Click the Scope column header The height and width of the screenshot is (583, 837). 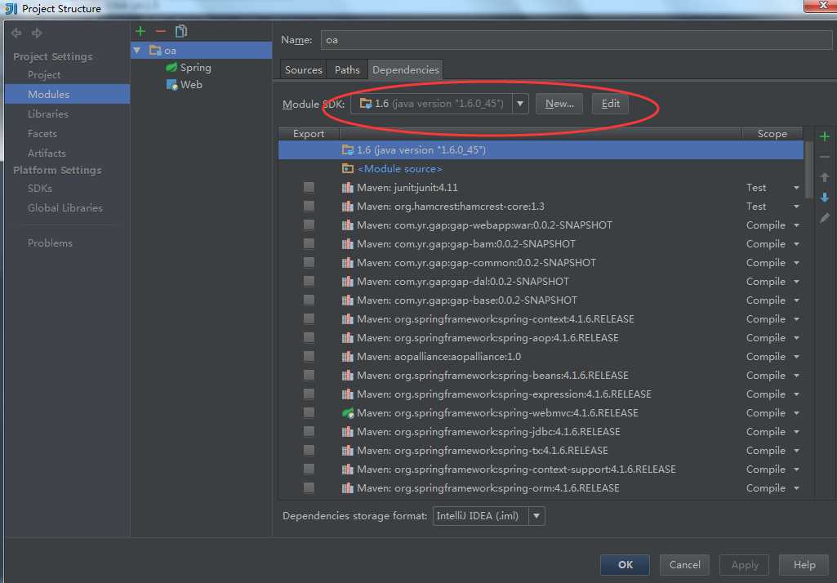click(772, 133)
